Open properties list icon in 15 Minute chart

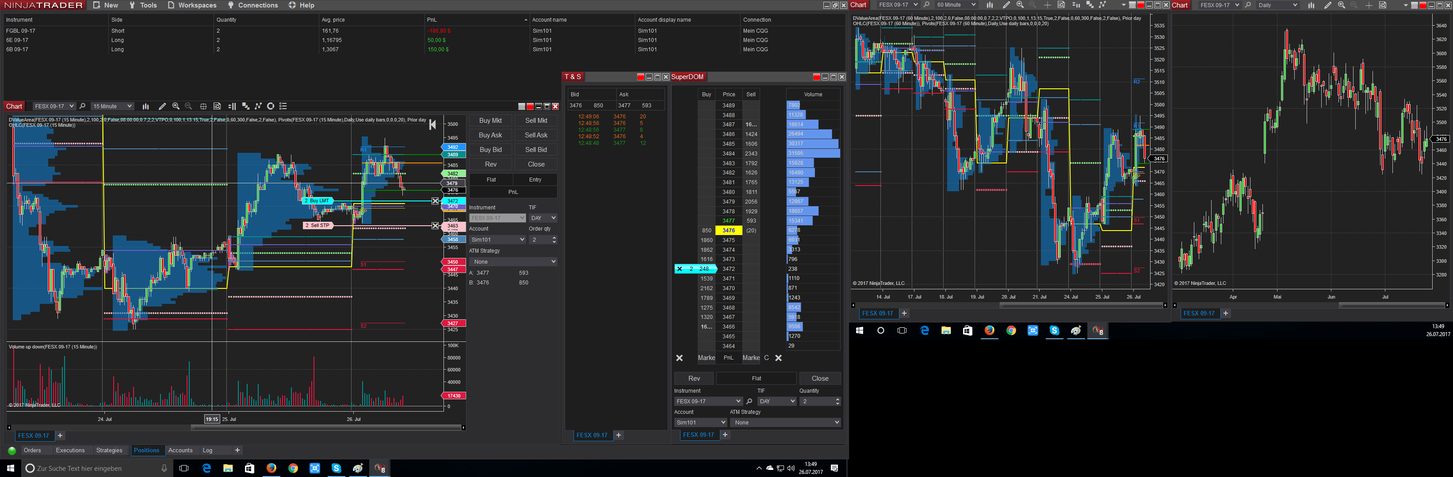point(283,106)
